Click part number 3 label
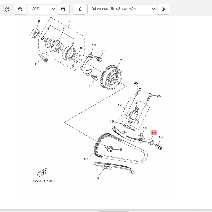 [73, 43]
